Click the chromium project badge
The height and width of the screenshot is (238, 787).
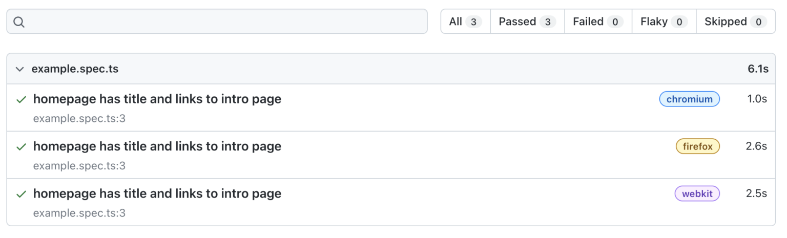pyautogui.click(x=689, y=99)
